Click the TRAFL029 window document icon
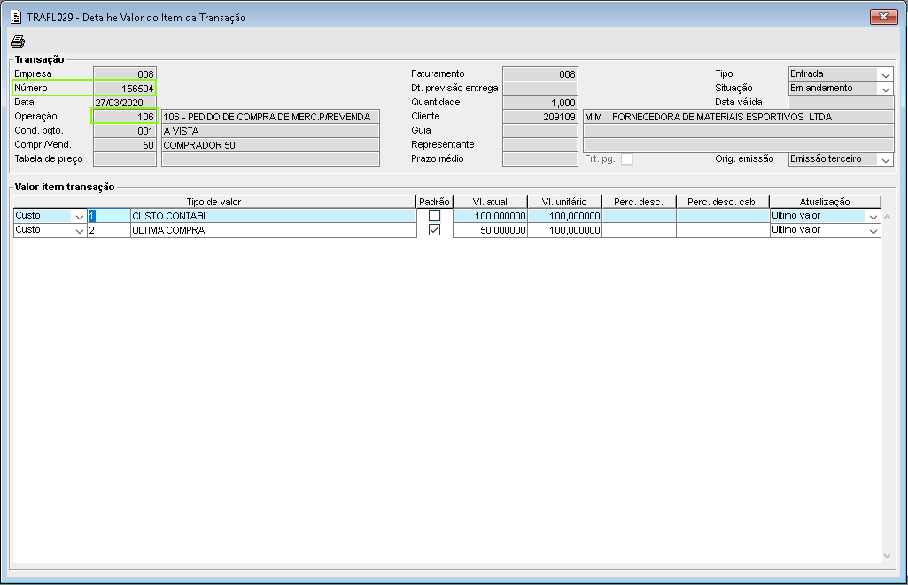Screen dimensions: 908x585 16,17
